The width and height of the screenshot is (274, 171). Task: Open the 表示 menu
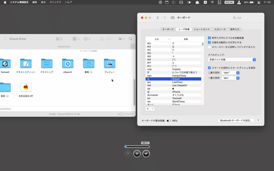[x=43, y=2]
